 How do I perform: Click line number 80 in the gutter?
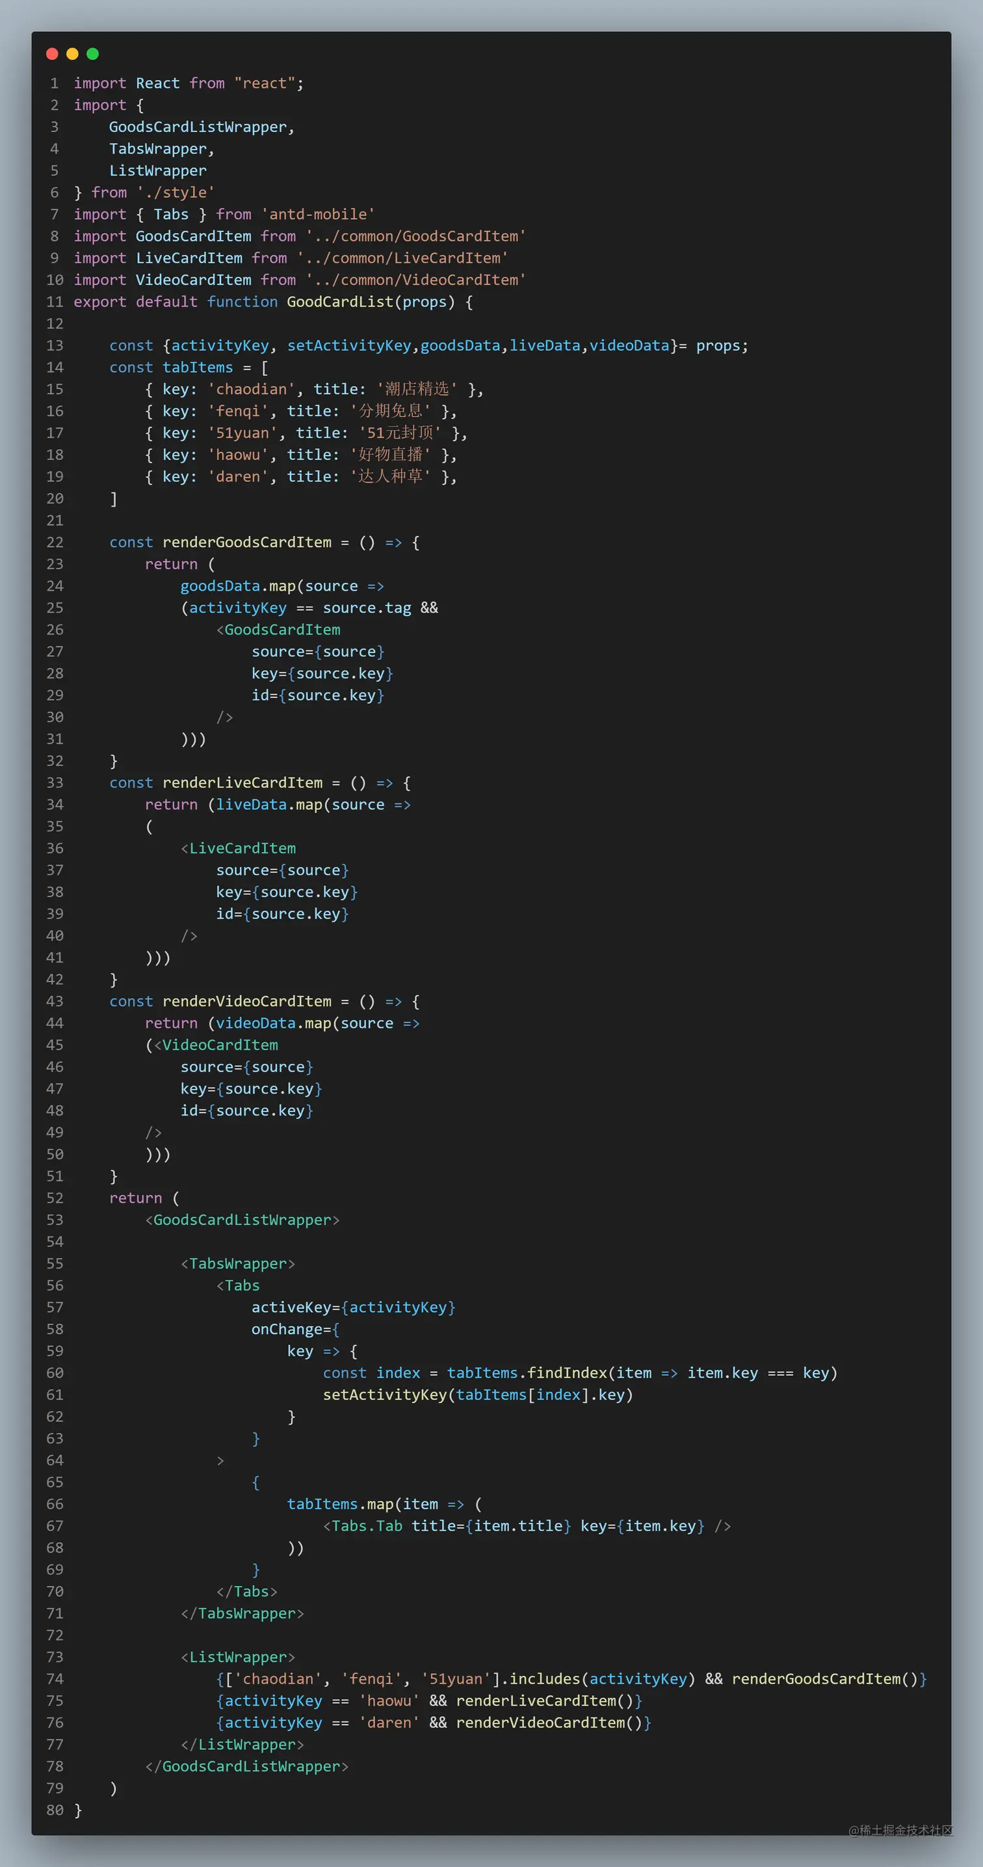[x=55, y=1810]
